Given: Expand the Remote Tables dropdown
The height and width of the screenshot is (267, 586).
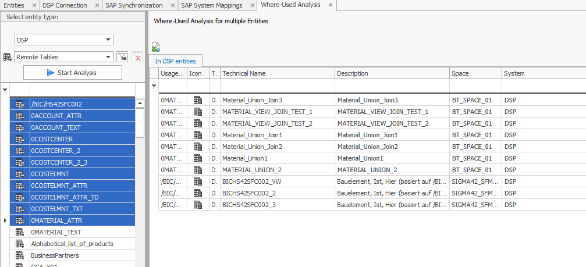Looking at the screenshot, I should point(108,57).
